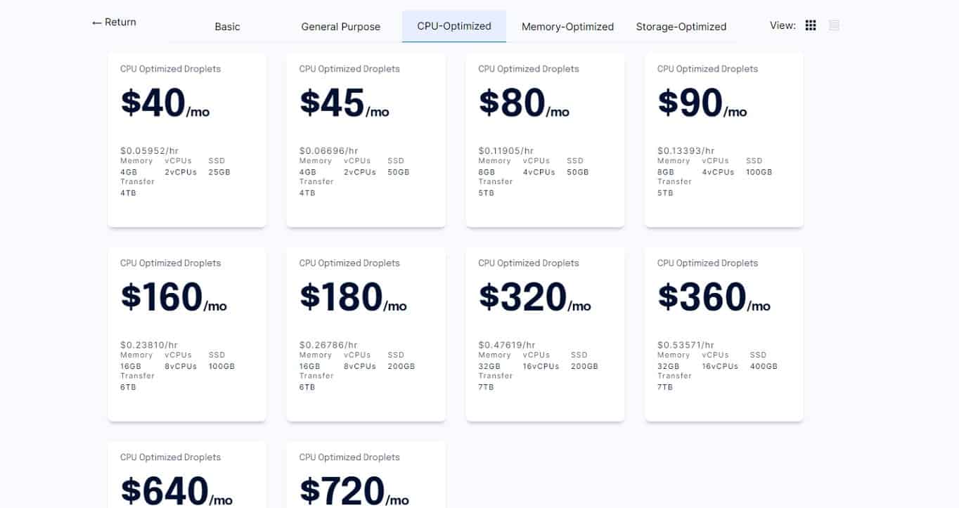Image resolution: width=959 pixels, height=508 pixels.
Task: Choose the $640/mo droplet card
Action: [187, 474]
